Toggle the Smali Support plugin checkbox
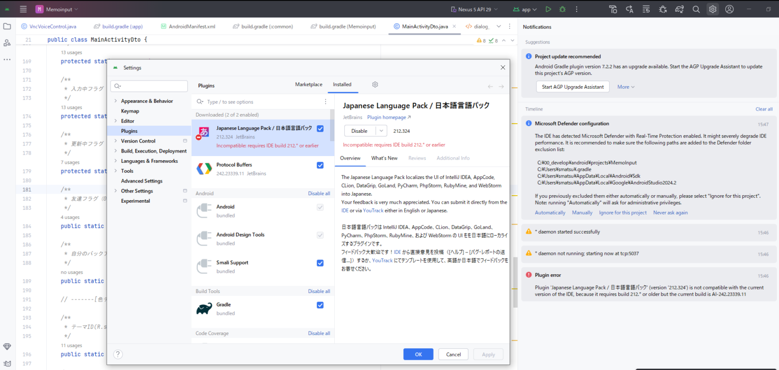This screenshot has width=779, height=370. tap(320, 263)
